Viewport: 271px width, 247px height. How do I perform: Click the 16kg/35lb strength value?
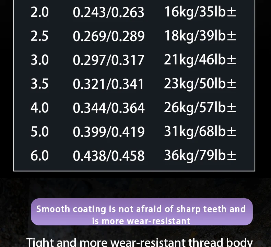pyautogui.click(x=200, y=12)
